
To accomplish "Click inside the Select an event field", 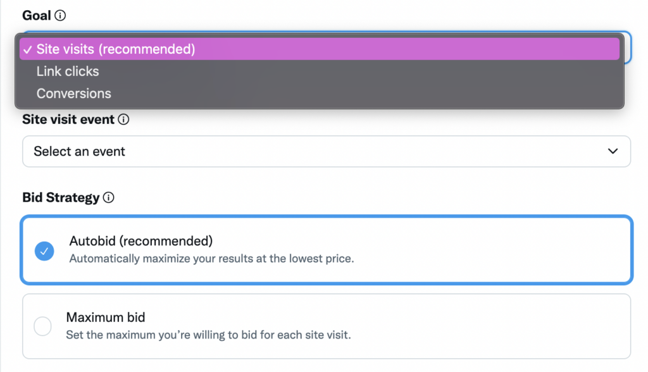I will pyautogui.click(x=253, y=151).
